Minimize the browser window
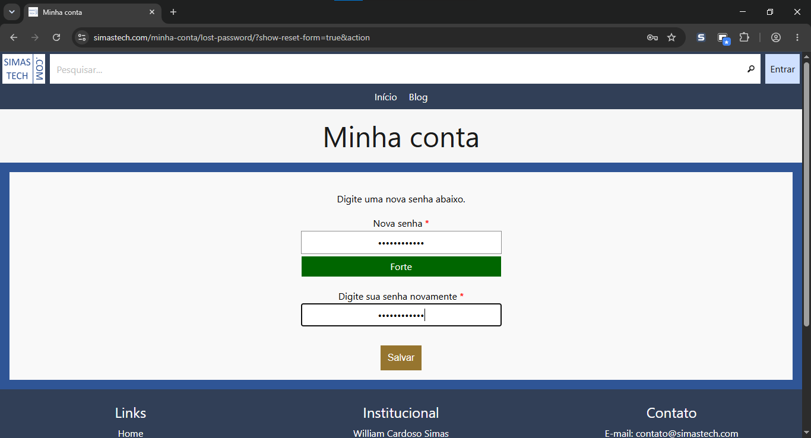The image size is (811, 438). pos(743,12)
